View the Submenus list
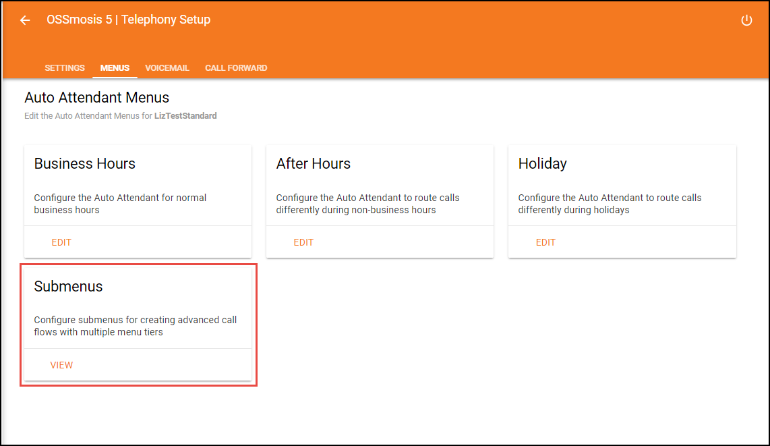The height and width of the screenshot is (446, 770). pyautogui.click(x=61, y=365)
